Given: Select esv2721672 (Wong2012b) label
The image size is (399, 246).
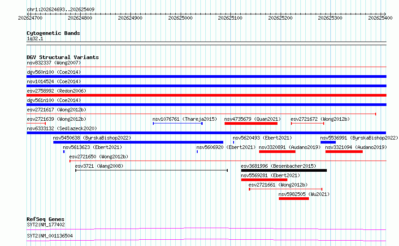Looking at the screenshot, I should pos(320,119).
